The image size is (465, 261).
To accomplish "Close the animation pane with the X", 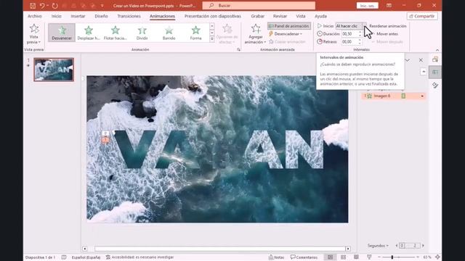I will pyautogui.click(x=421, y=60).
